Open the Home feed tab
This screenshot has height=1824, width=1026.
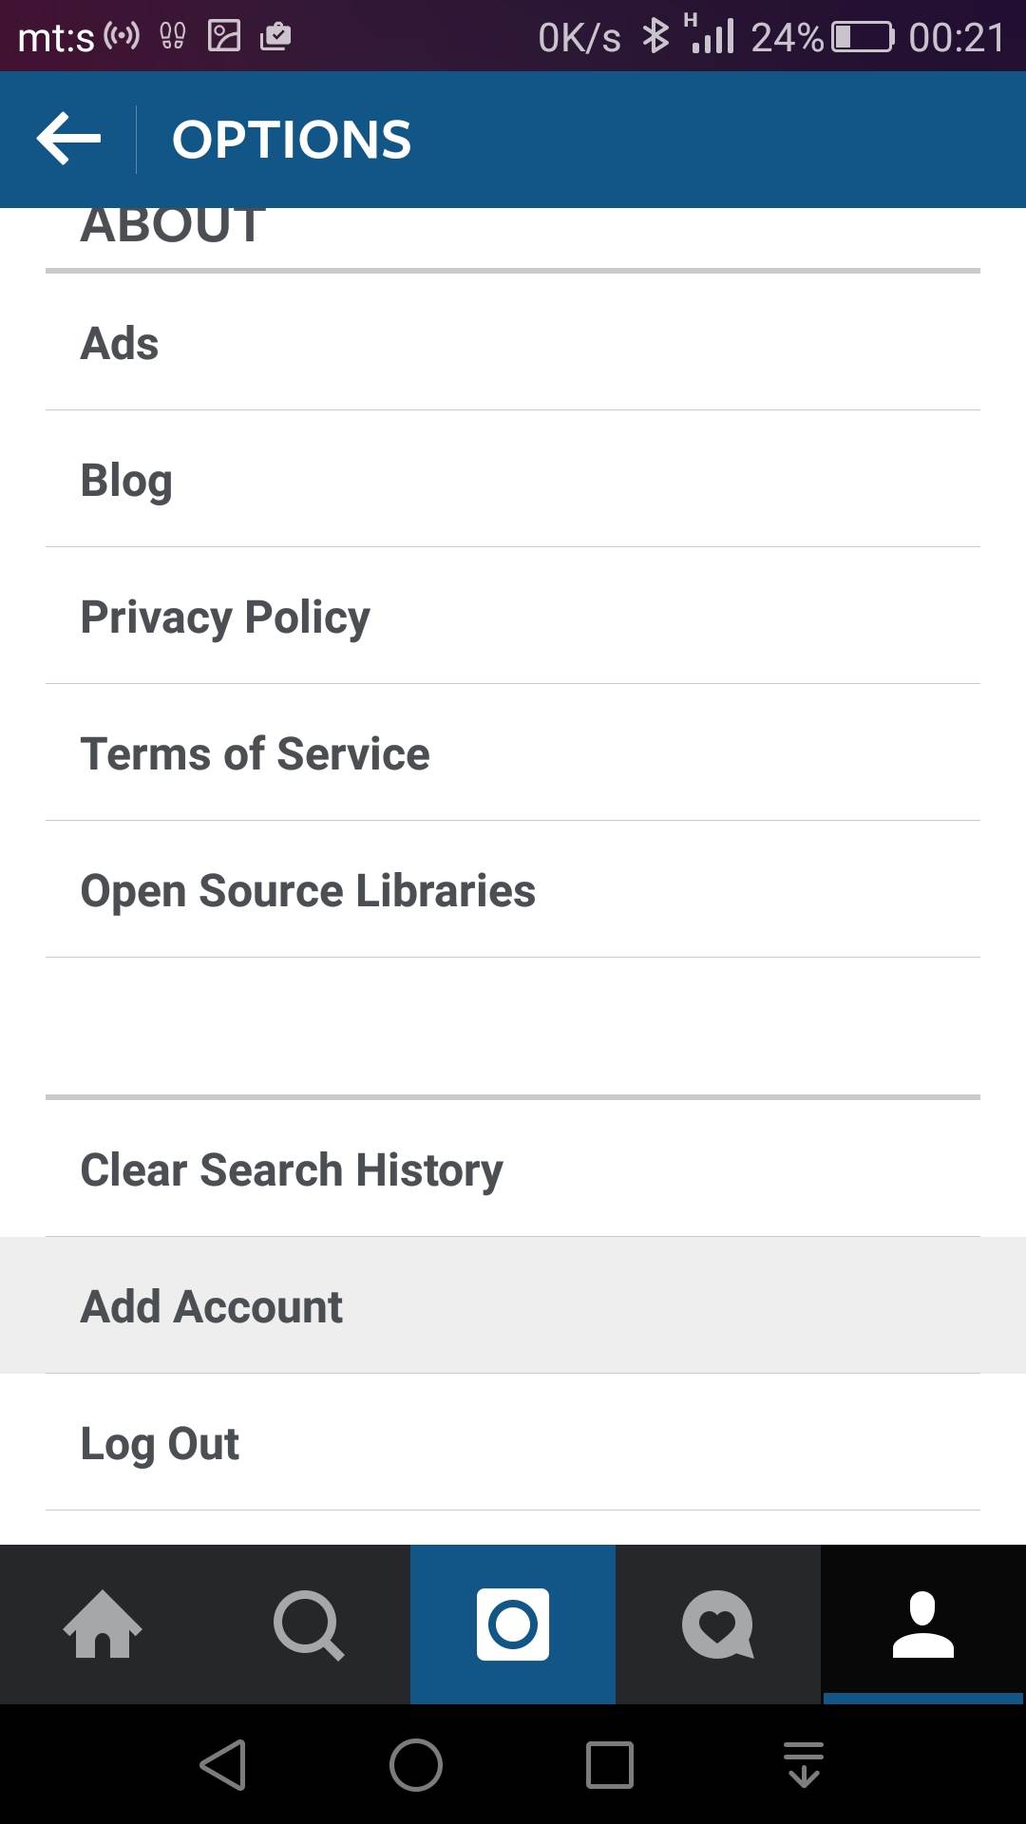103,1624
